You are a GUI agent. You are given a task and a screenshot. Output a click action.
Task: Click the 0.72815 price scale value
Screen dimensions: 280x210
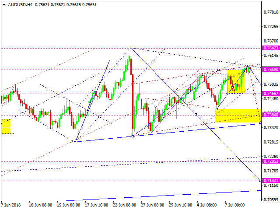pos(271,142)
